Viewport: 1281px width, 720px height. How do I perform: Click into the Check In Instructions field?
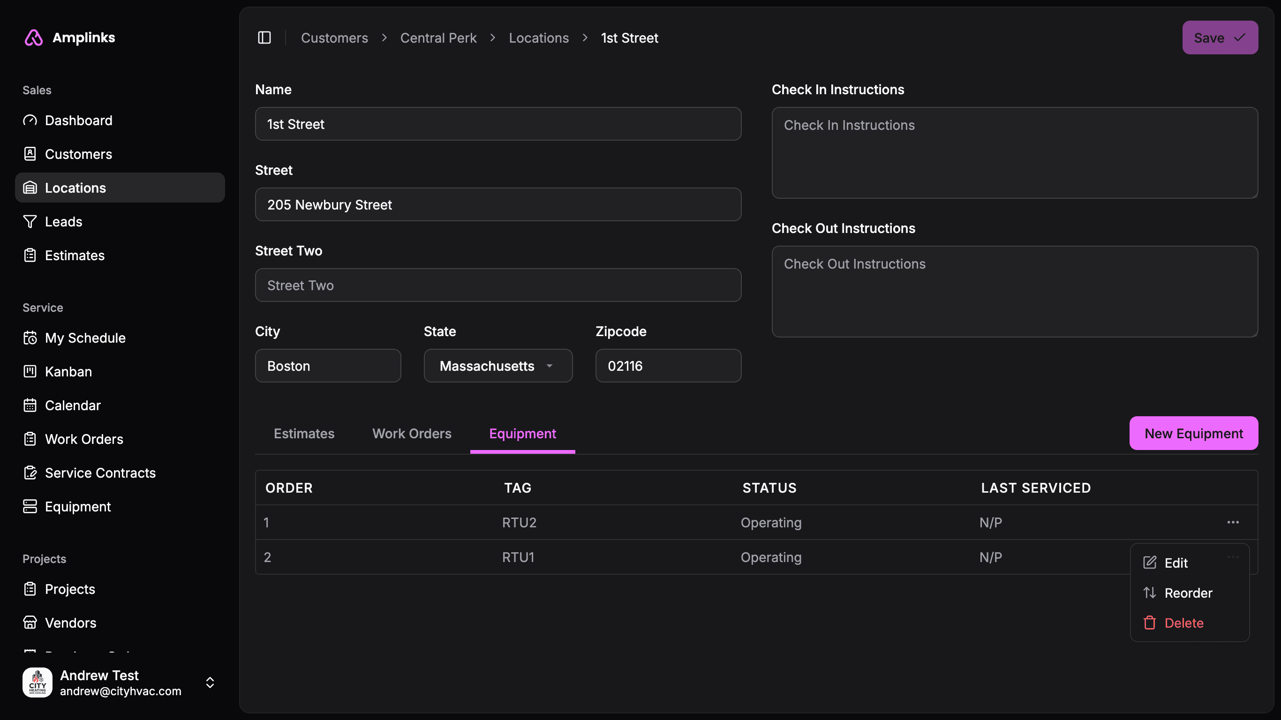pyautogui.click(x=1015, y=153)
